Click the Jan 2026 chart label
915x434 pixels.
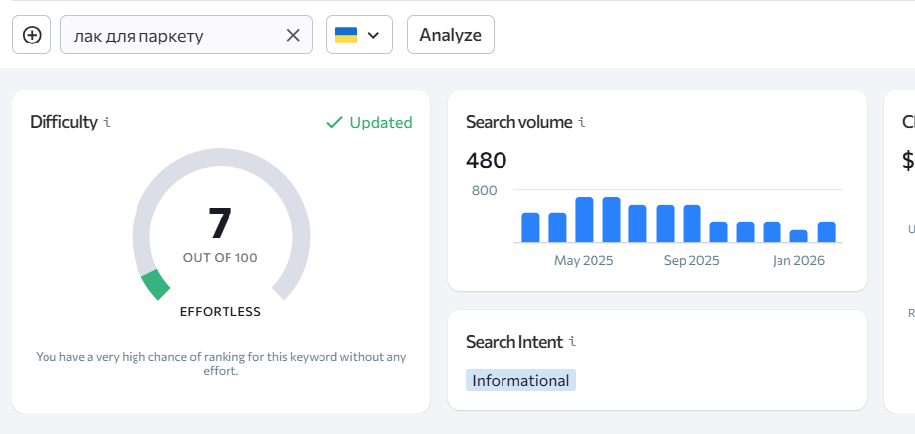tap(799, 261)
